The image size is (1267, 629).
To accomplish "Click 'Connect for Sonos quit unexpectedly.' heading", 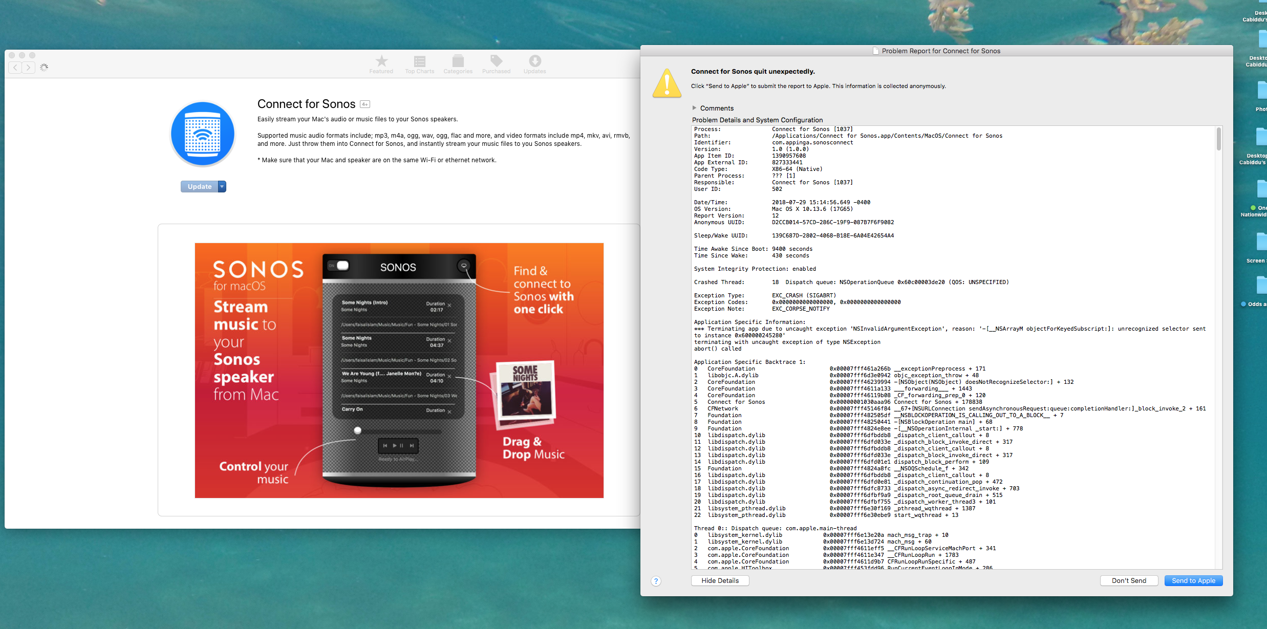I will 753,71.
